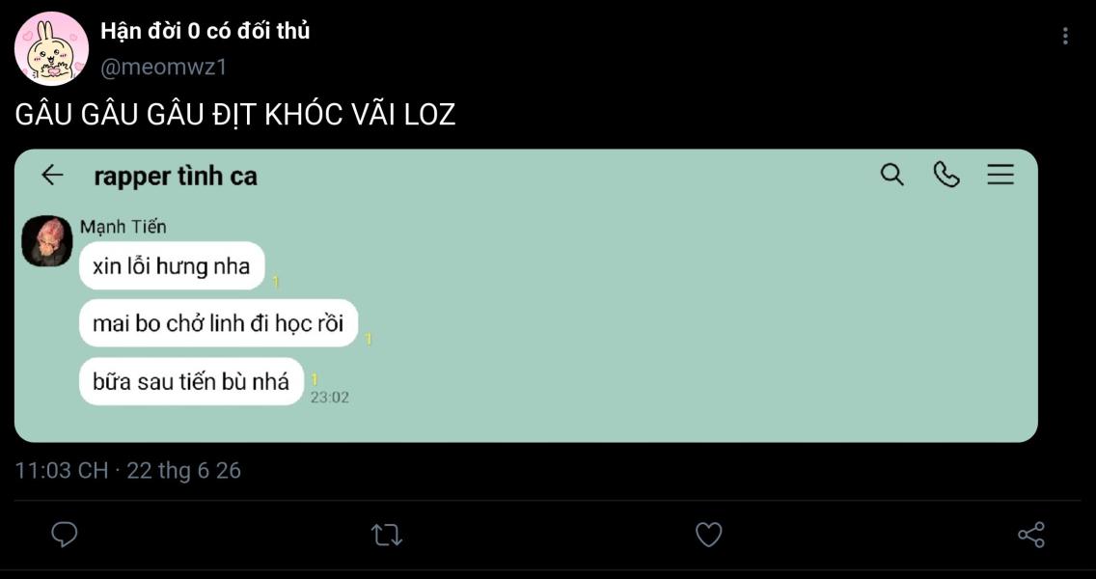Image resolution: width=1096 pixels, height=579 pixels.
Task: Select the message mai bo chở linh đi học rồi
Action: (x=218, y=323)
